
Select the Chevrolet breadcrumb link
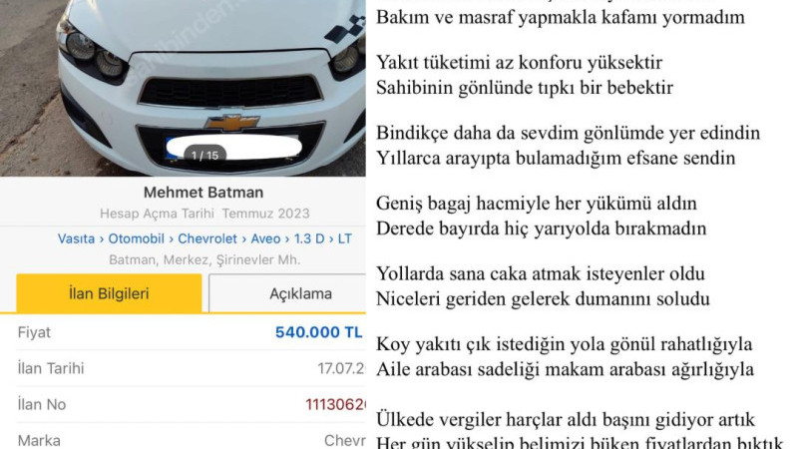tap(207, 238)
